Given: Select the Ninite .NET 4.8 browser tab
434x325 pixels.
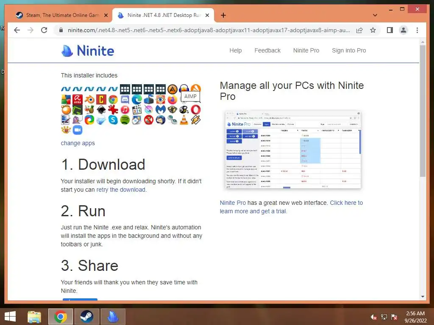Looking at the screenshot, I should pyautogui.click(x=164, y=15).
